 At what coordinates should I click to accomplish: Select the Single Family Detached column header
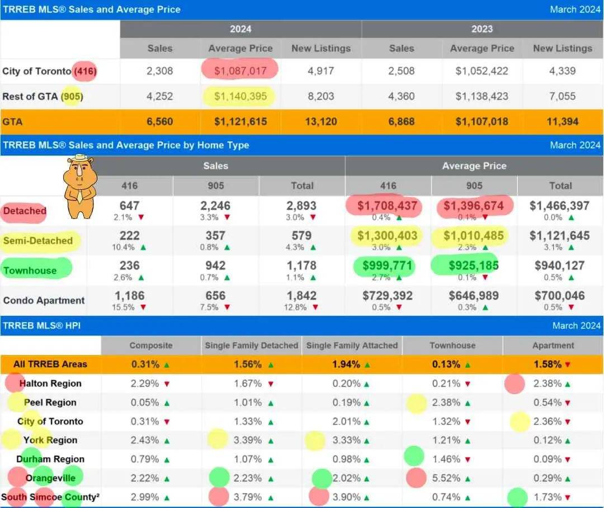[x=251, y=346]
